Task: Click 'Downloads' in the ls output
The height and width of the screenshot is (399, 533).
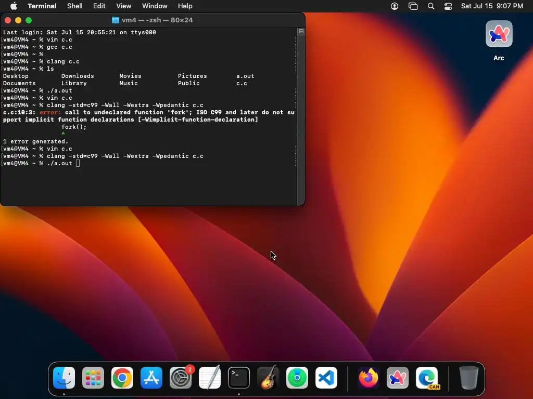Action: coord(78,76)
